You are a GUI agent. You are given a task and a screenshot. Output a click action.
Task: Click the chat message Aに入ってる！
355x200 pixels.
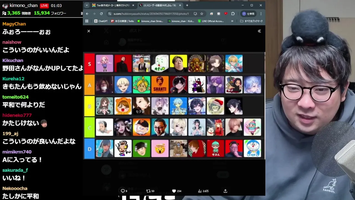[x=22, y=160]
